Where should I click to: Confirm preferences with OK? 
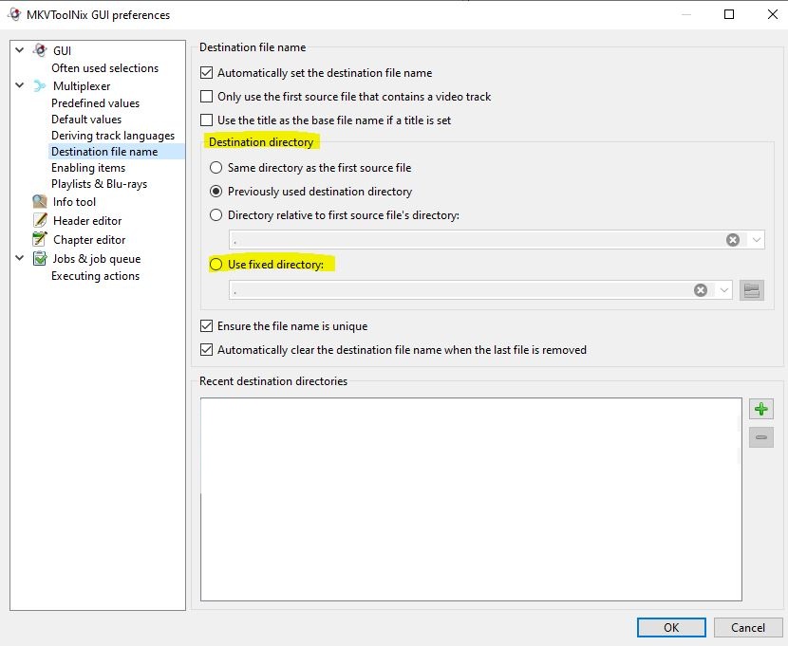(x=671, y=627)
